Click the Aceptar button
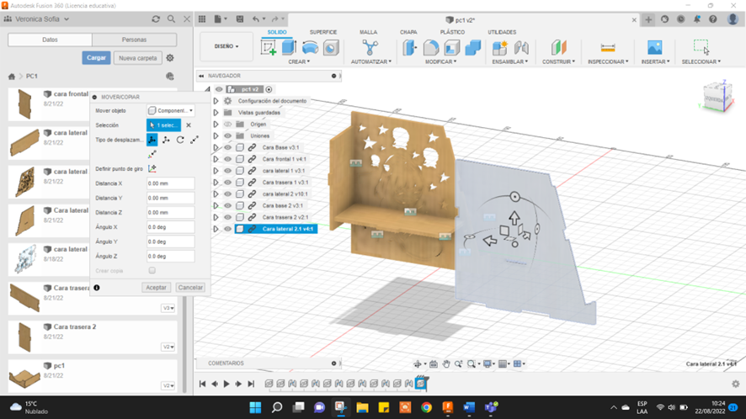This screenshot has height=419, width=746. click(x=156, y=288)
